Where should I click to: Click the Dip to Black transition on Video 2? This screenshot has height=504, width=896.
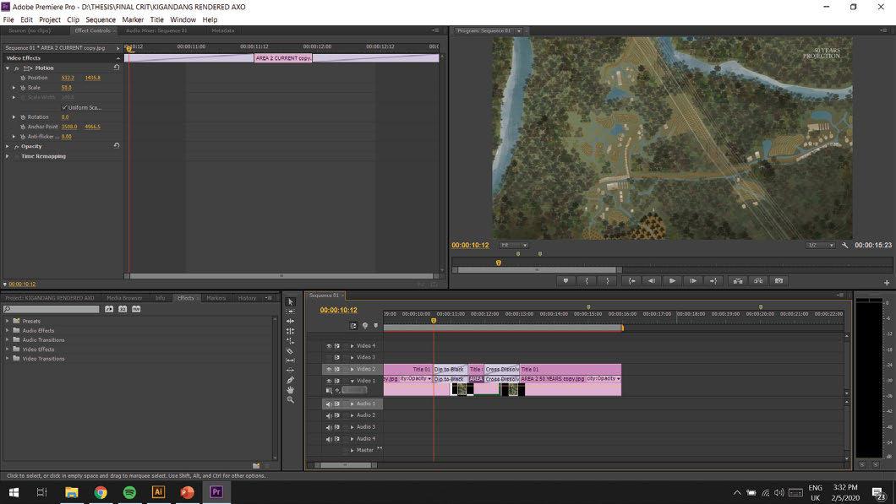point(450,370)
